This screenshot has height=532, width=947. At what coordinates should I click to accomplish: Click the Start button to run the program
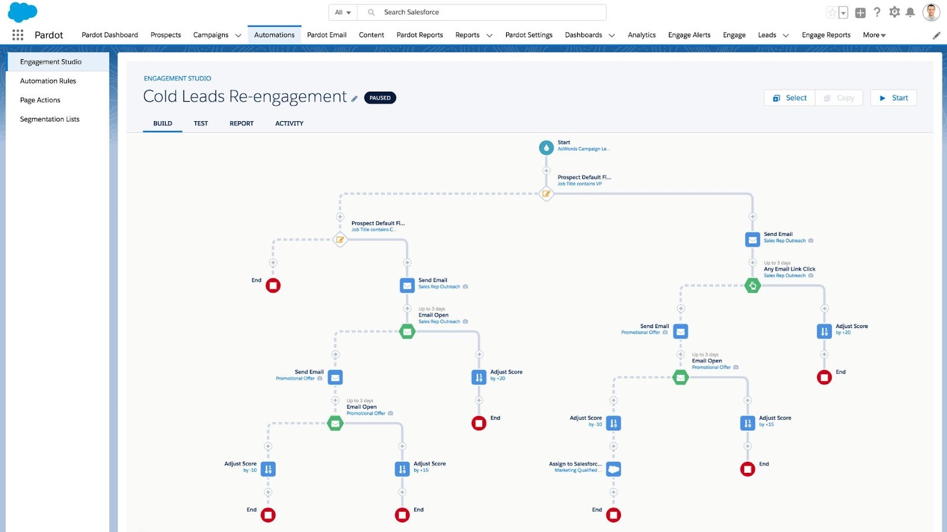[893, 98]
